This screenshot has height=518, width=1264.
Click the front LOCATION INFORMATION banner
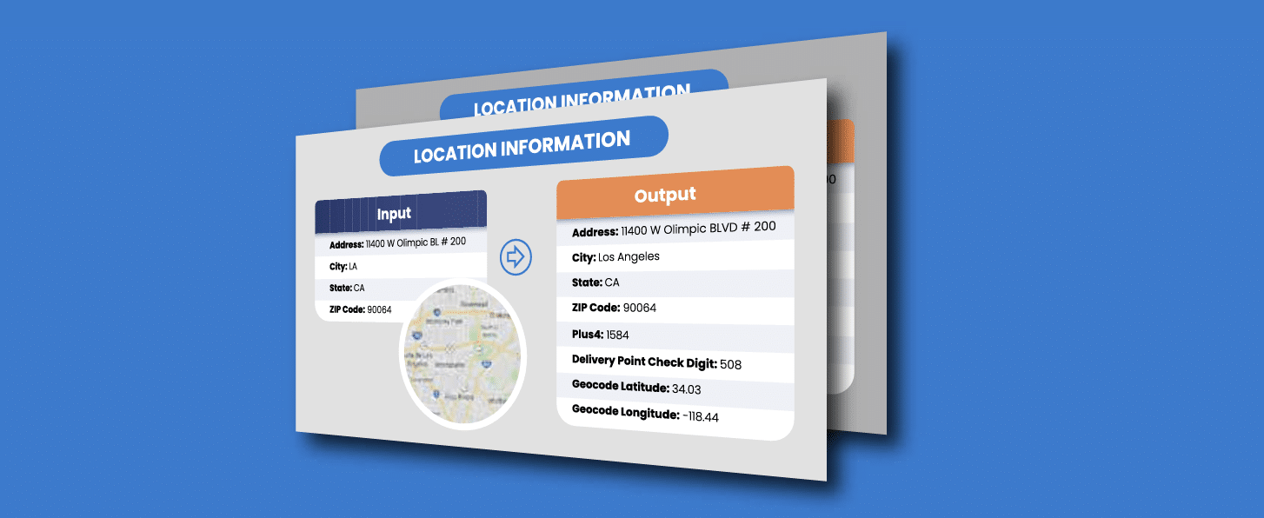point(524,146)
